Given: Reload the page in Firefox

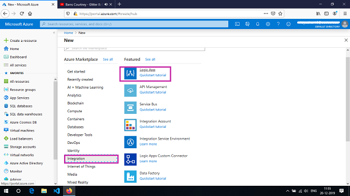Looking at the screenshot, I should coord(22,13).
